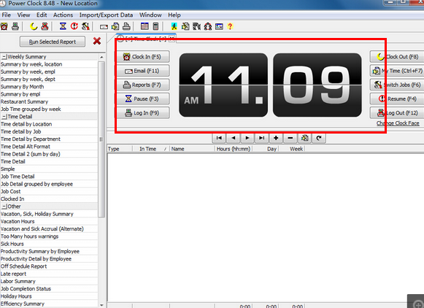Click Run Selected Report button

tap(53, 42)
